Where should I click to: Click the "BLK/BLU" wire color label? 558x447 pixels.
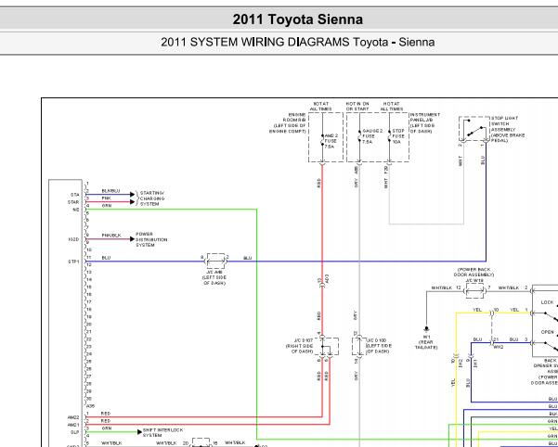(x=110, y=191)
